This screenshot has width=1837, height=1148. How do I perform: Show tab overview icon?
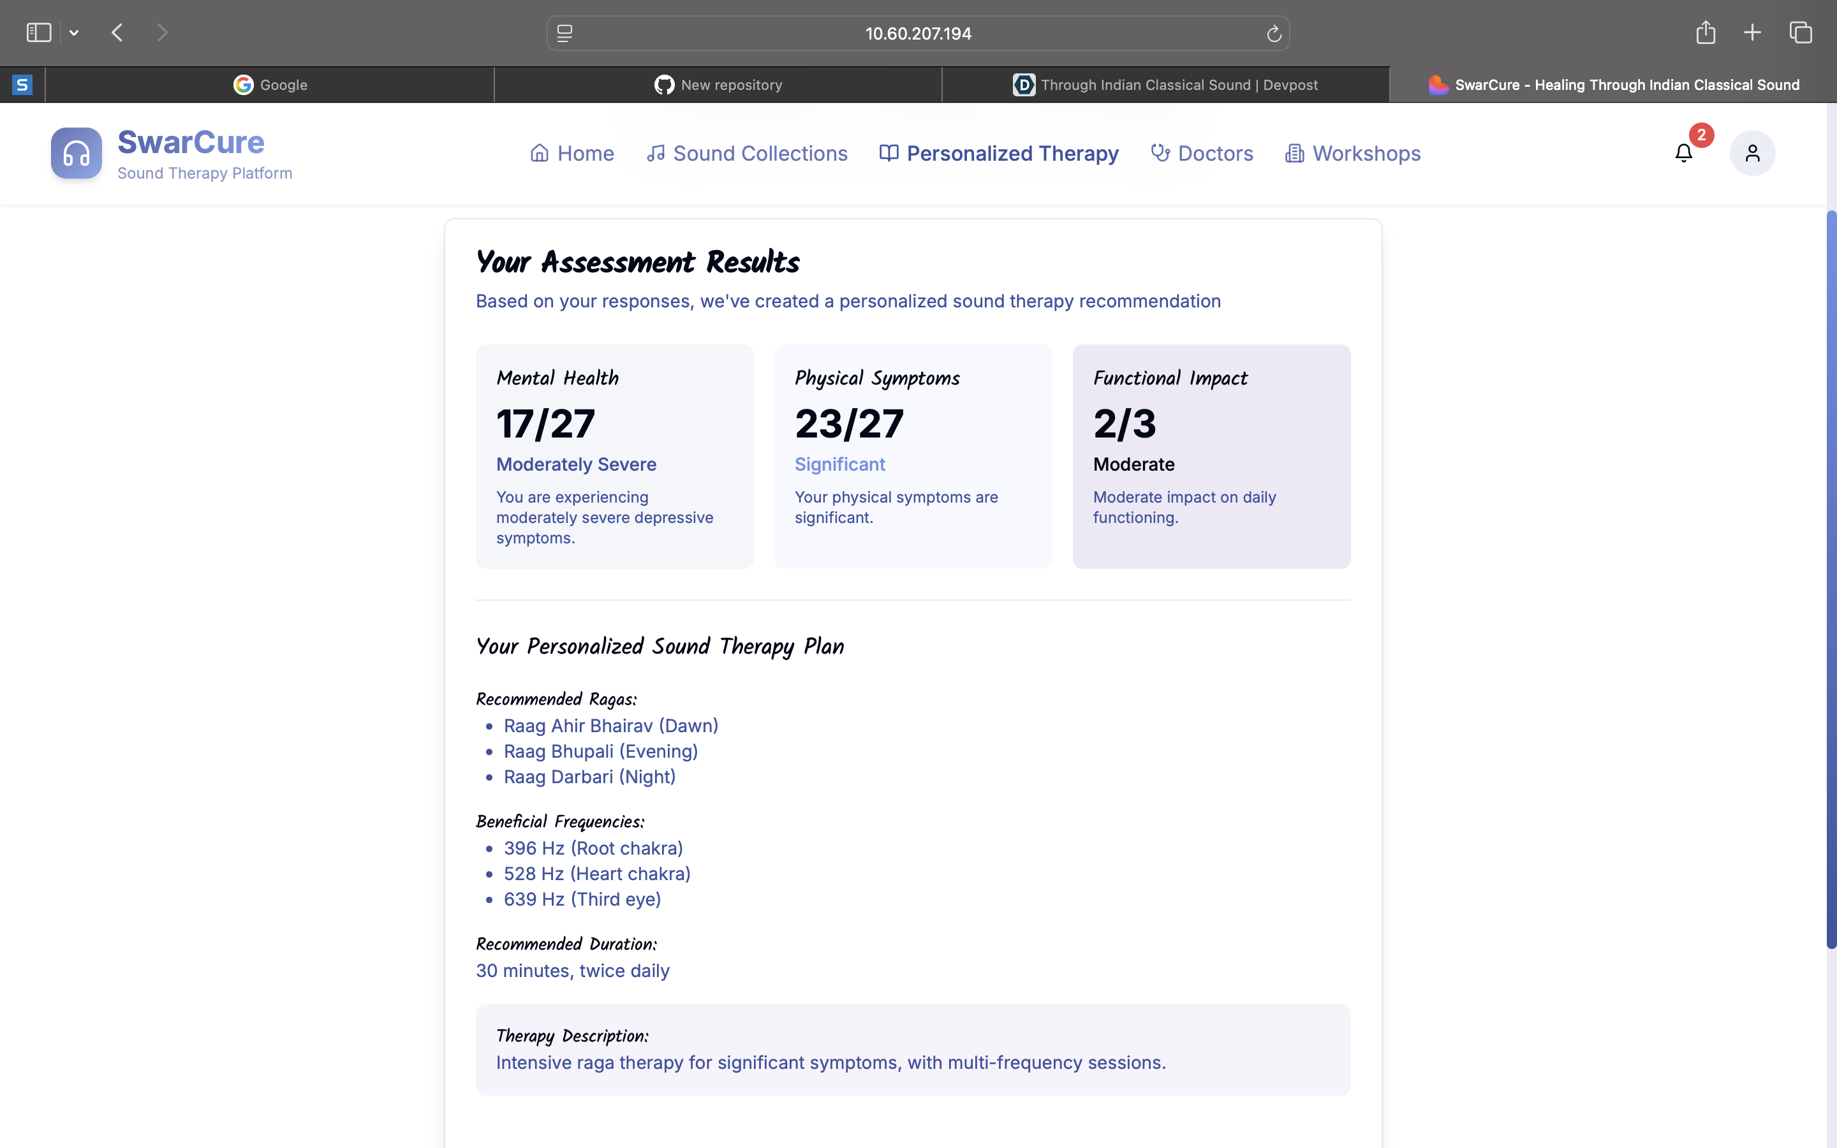point(1800,33)
